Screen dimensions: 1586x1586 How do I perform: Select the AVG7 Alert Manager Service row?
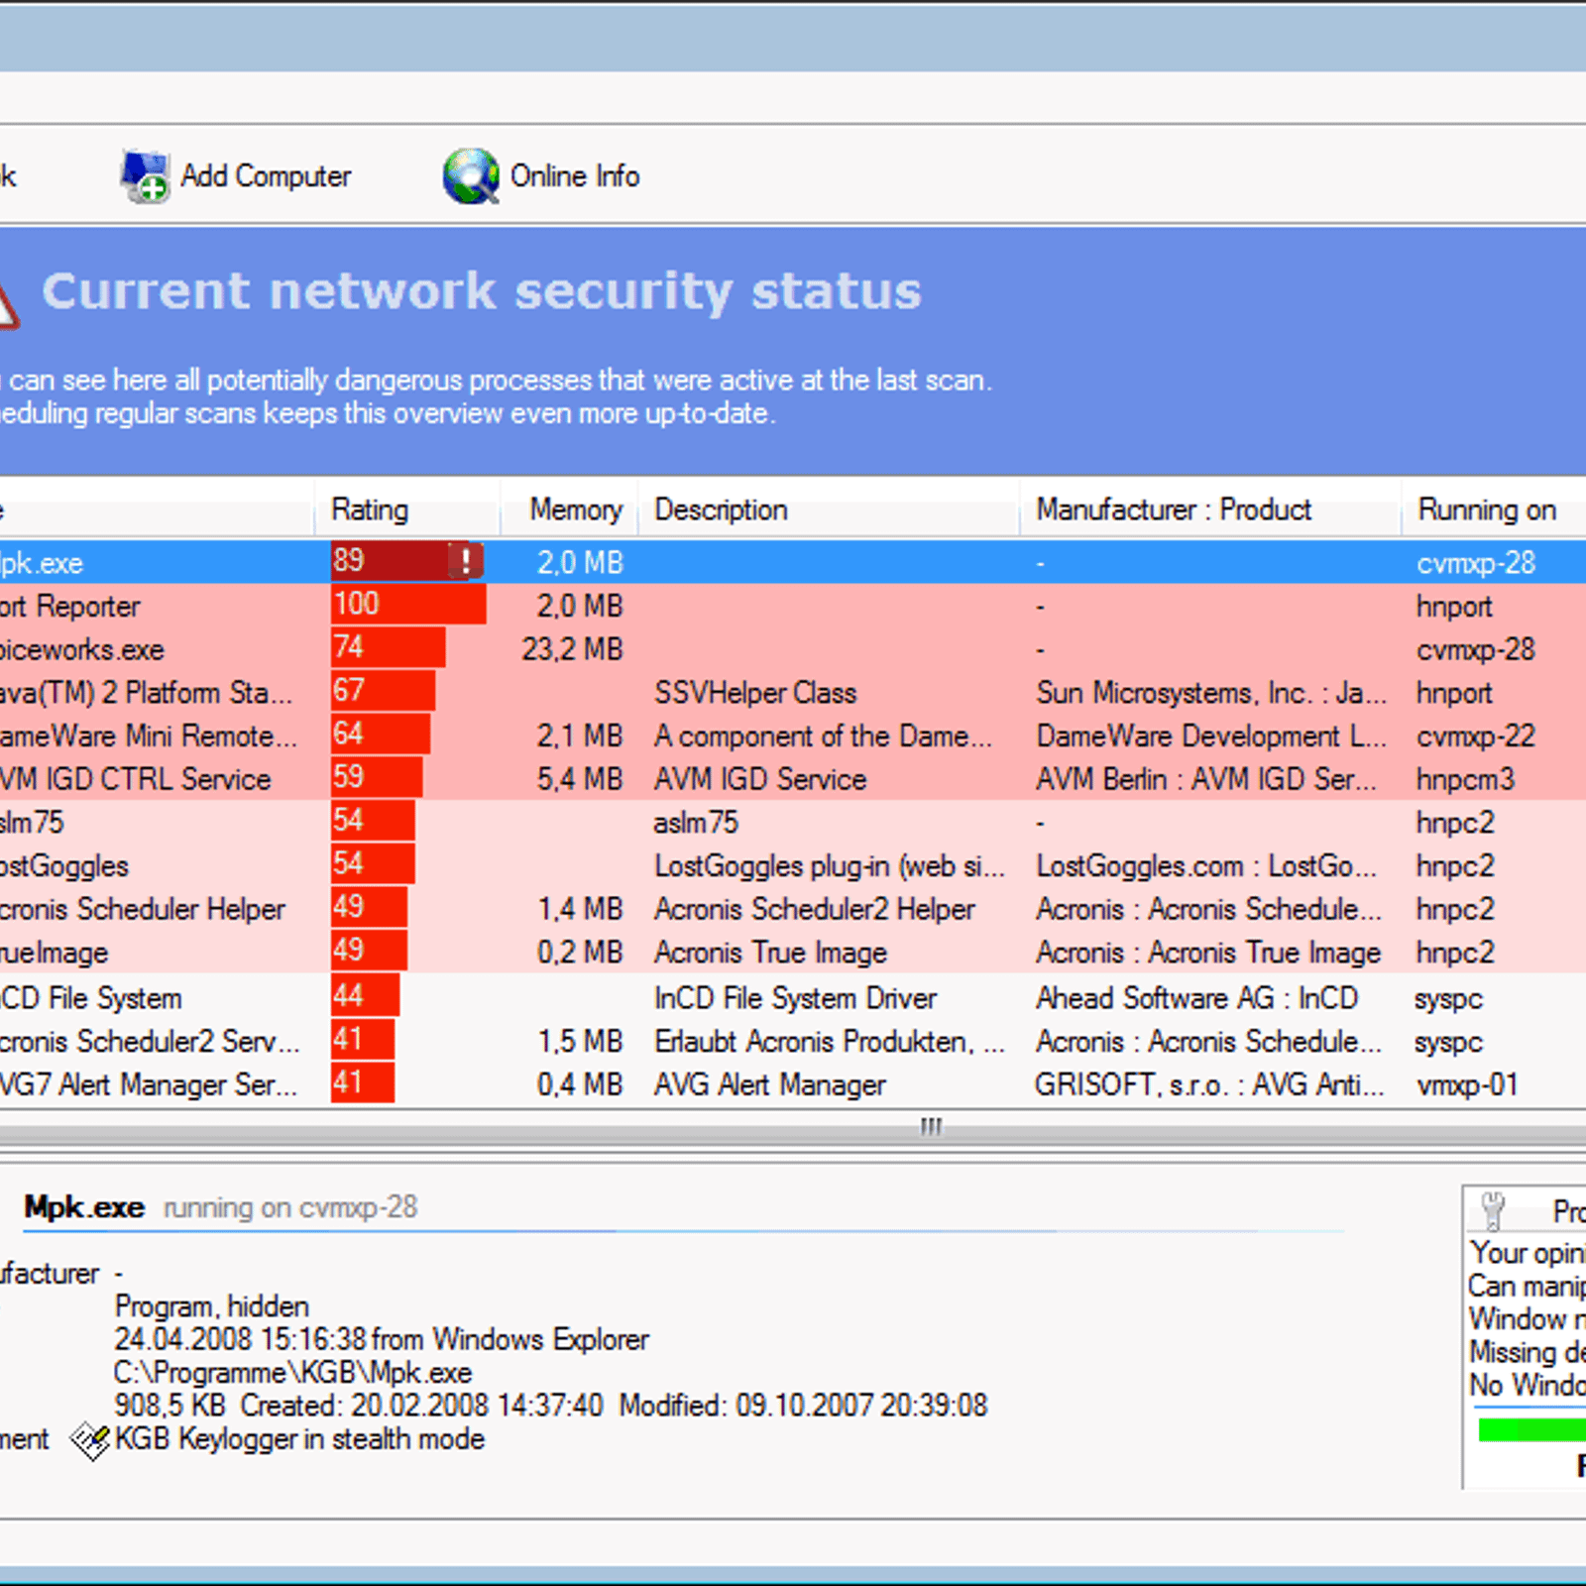pos(793,1084)
